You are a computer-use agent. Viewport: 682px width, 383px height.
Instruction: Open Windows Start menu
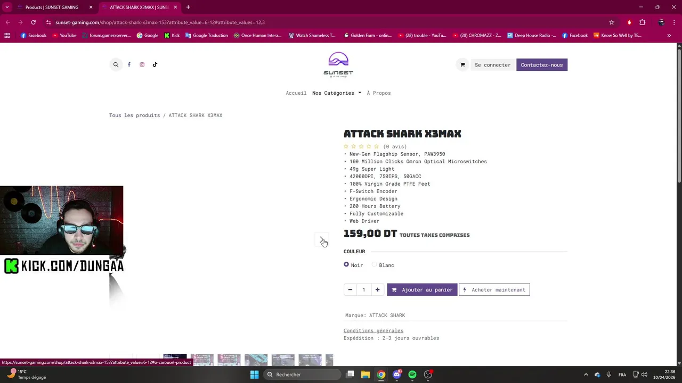click(254, 374)
